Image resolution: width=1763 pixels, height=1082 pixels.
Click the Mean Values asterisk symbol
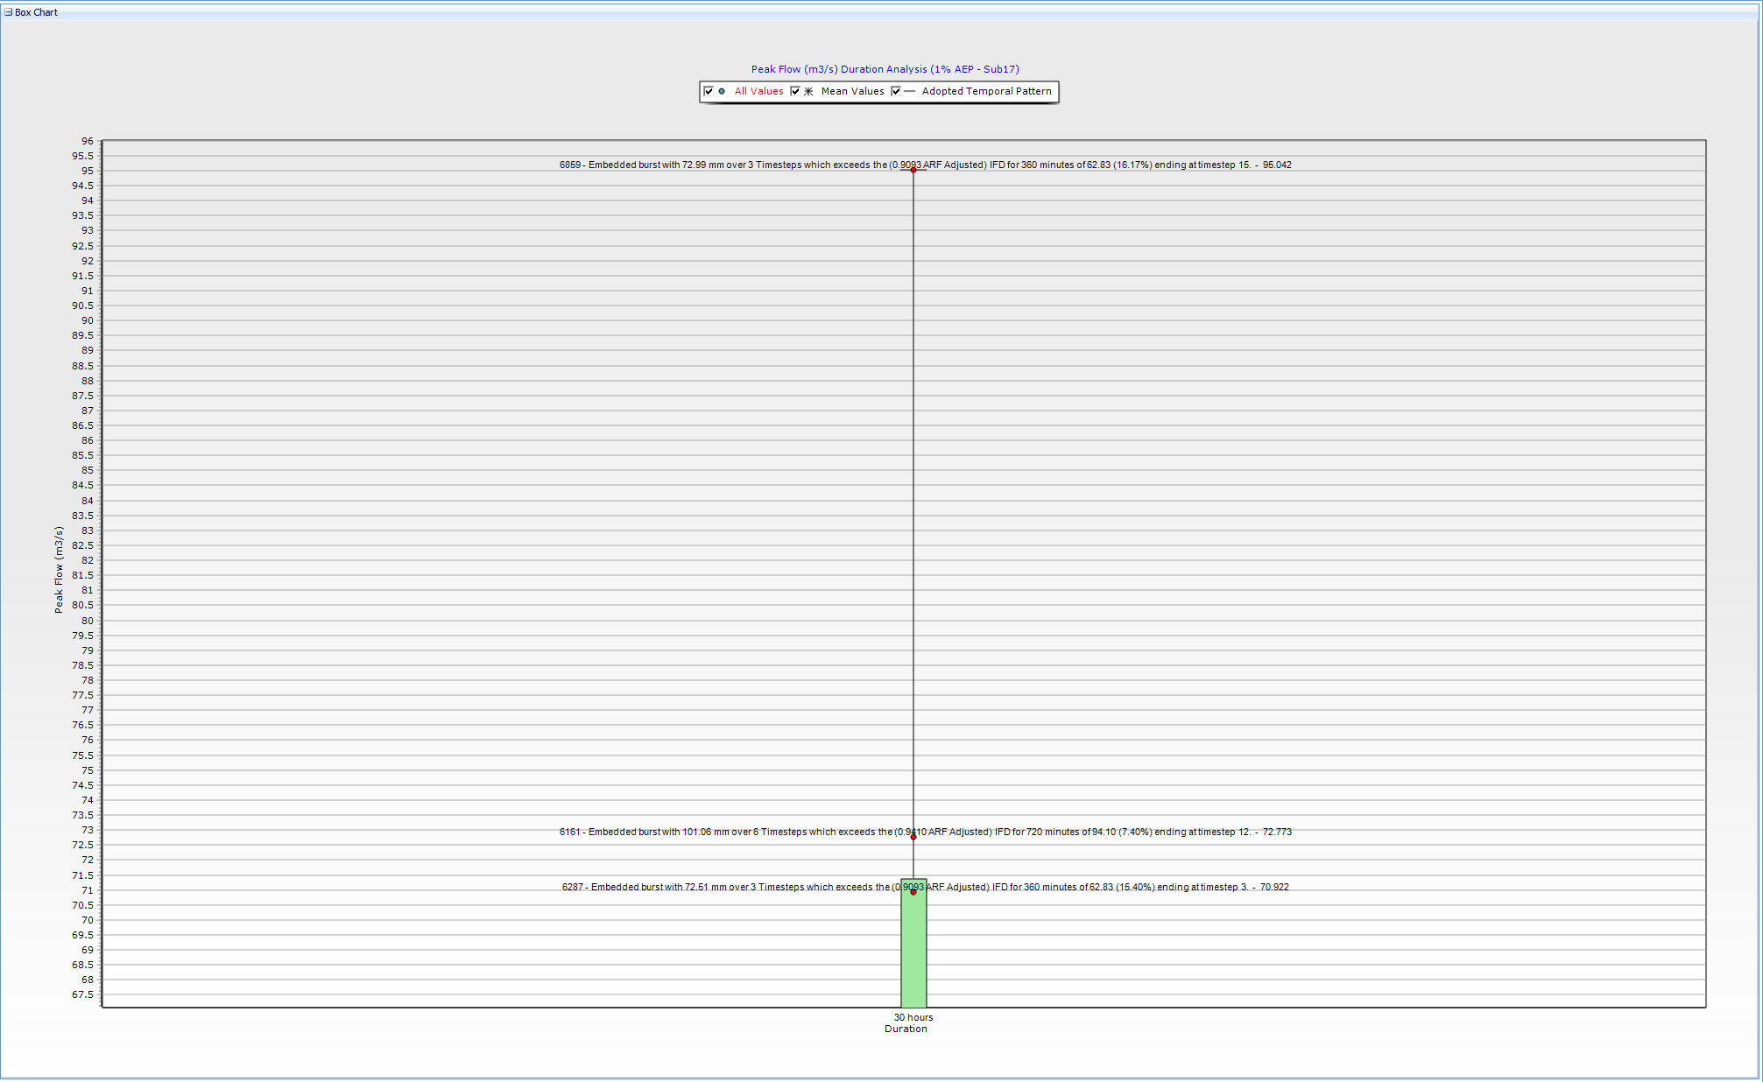pos(808,91)
